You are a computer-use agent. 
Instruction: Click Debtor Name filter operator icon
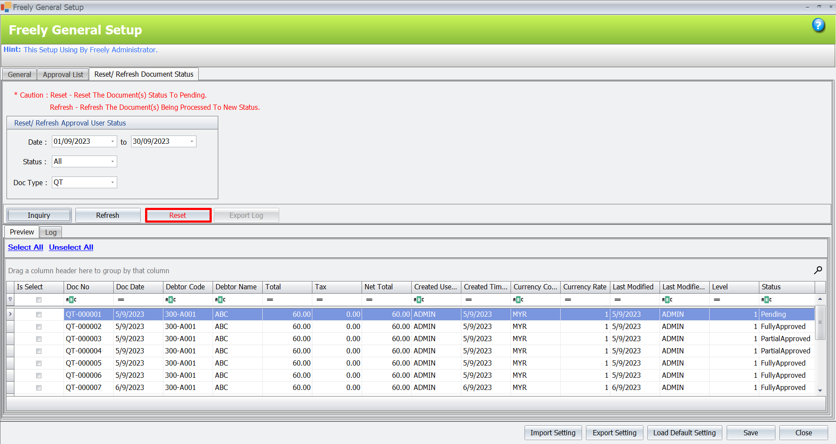(x=220, y=300)
